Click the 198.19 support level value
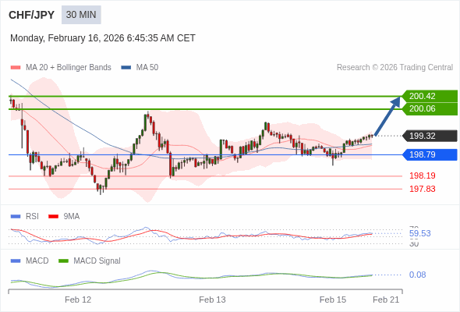This screenshot has height=312, width=460. click(x=423, y=175)
